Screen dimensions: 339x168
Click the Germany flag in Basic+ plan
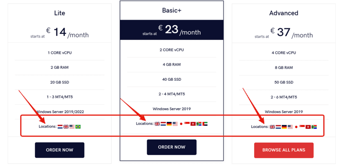point(169,124)
